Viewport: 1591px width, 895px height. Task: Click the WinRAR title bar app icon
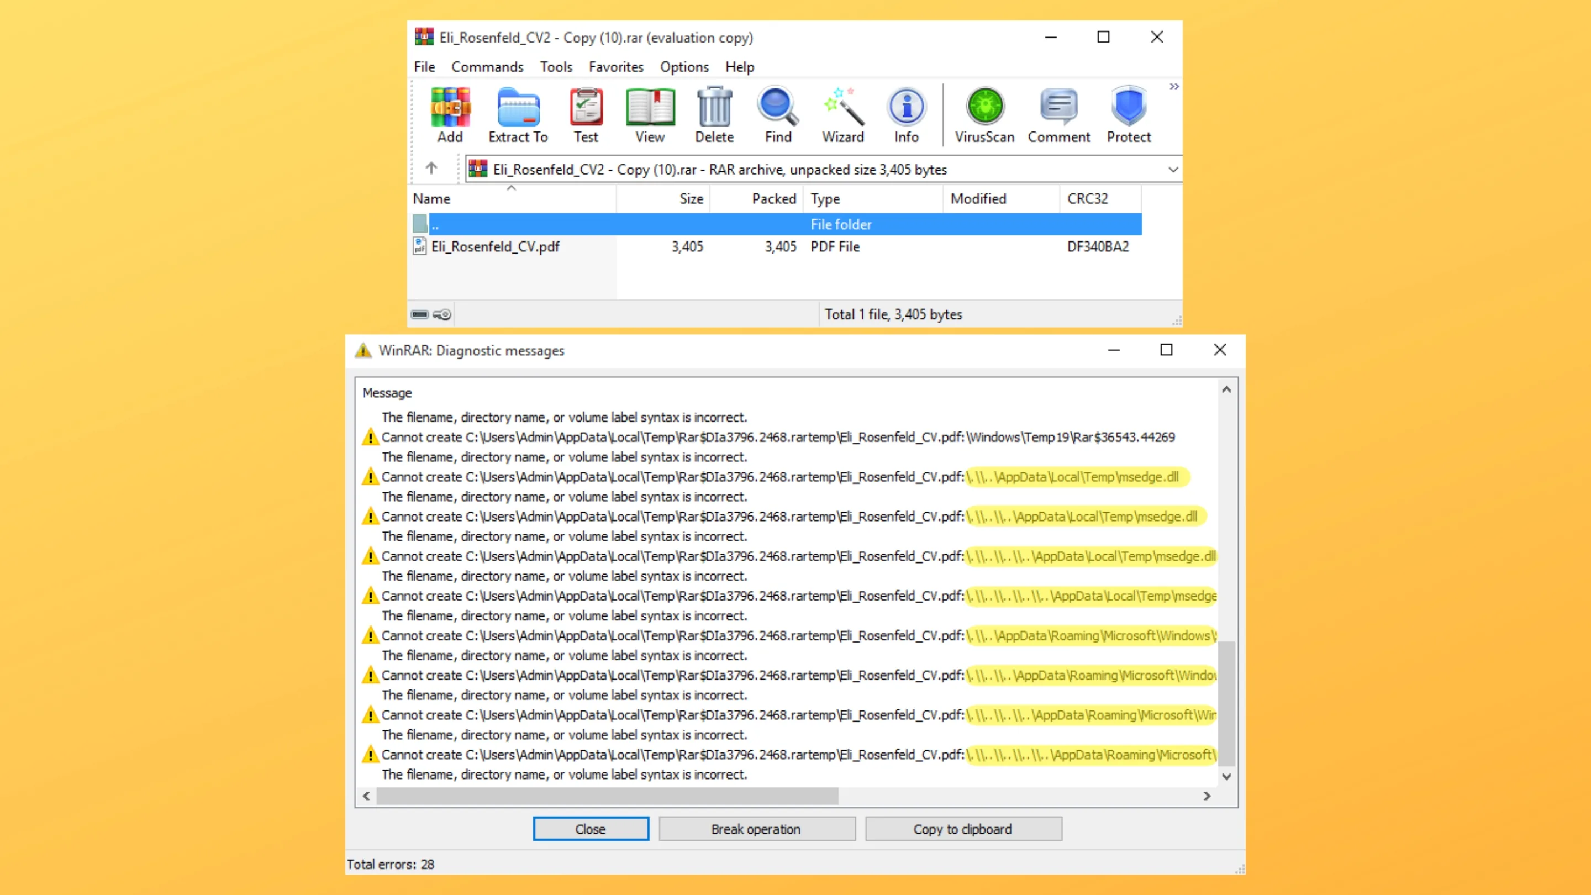point(424,37)
